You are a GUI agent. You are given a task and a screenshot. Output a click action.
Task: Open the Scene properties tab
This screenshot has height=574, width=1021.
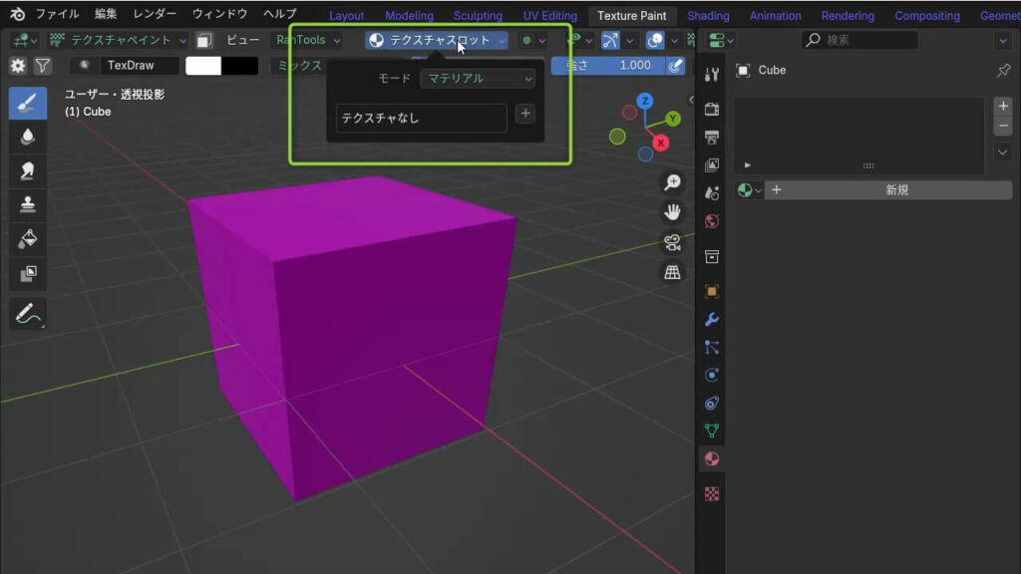[712, 192]
